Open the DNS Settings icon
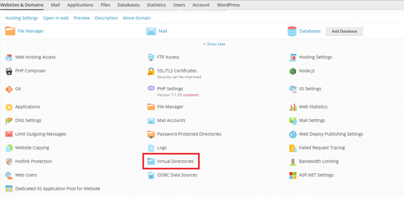404x197 pixels. click(x=9, y=120)
